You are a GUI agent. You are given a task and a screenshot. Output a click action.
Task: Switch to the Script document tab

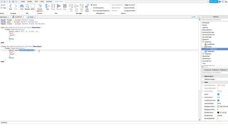point(32,17)
